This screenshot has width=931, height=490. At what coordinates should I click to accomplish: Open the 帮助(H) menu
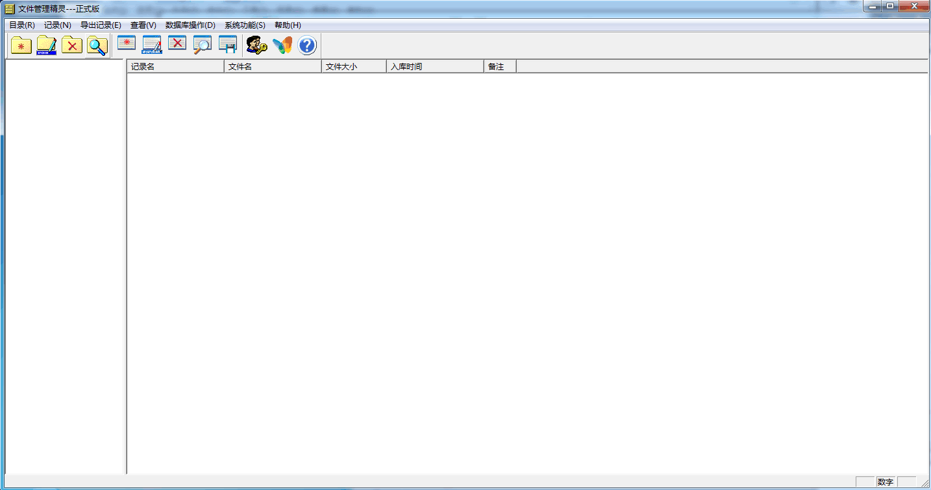tap(288, 25)
